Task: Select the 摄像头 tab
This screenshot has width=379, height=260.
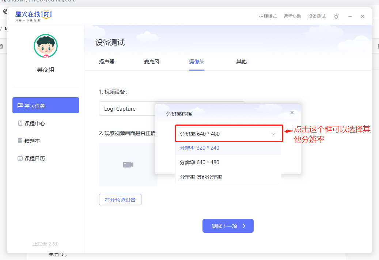Action: click(197, 62)
